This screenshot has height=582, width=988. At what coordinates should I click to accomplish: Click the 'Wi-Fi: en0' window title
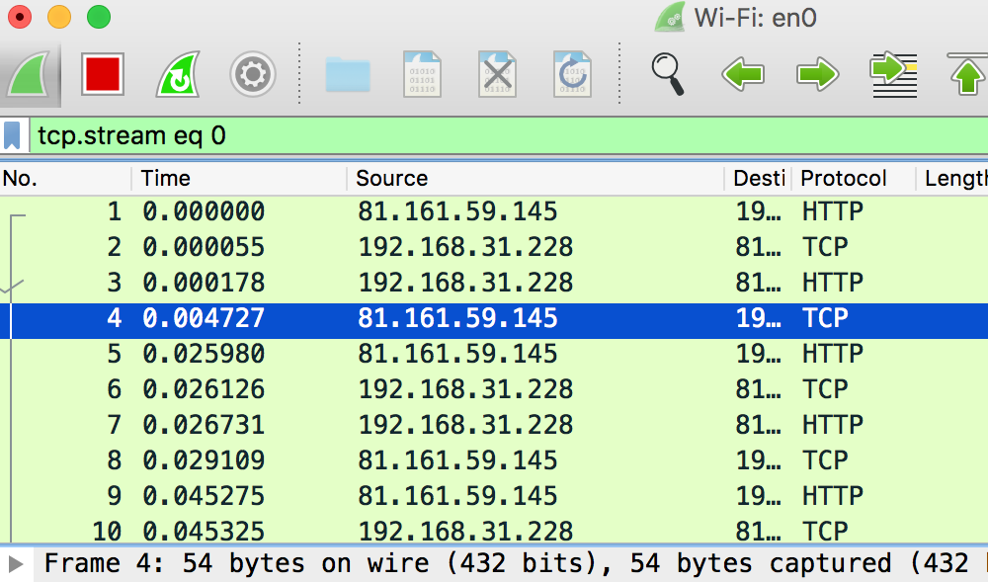(x=755, y=18)
